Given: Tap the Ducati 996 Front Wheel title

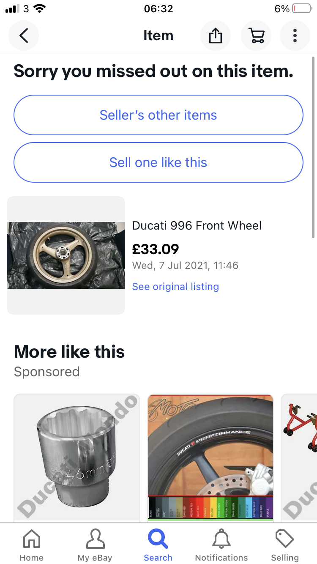Looking at the screenshot, I should 197,225.
